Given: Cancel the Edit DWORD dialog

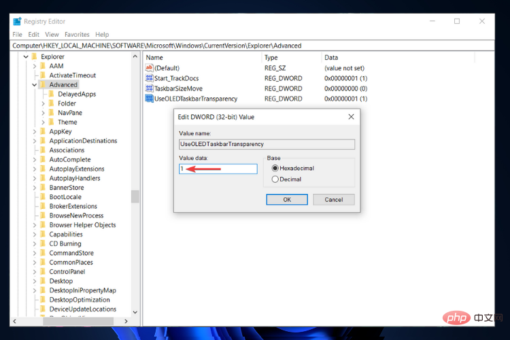Looking at the screenshot, I should tap(334, 199).
